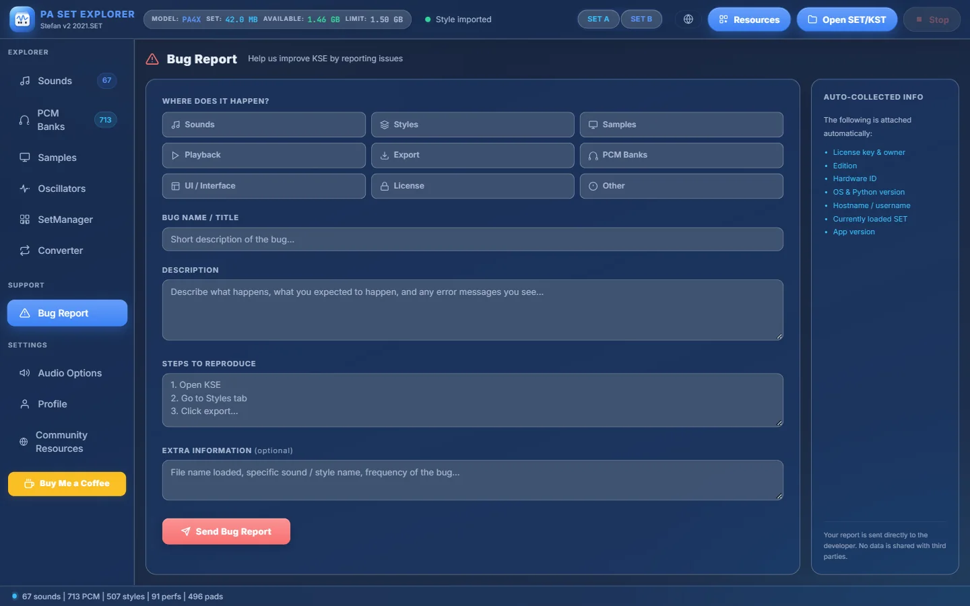The image size is (970, 606).
Task: Choose Sounds as bug location
Action: point(264,125)
